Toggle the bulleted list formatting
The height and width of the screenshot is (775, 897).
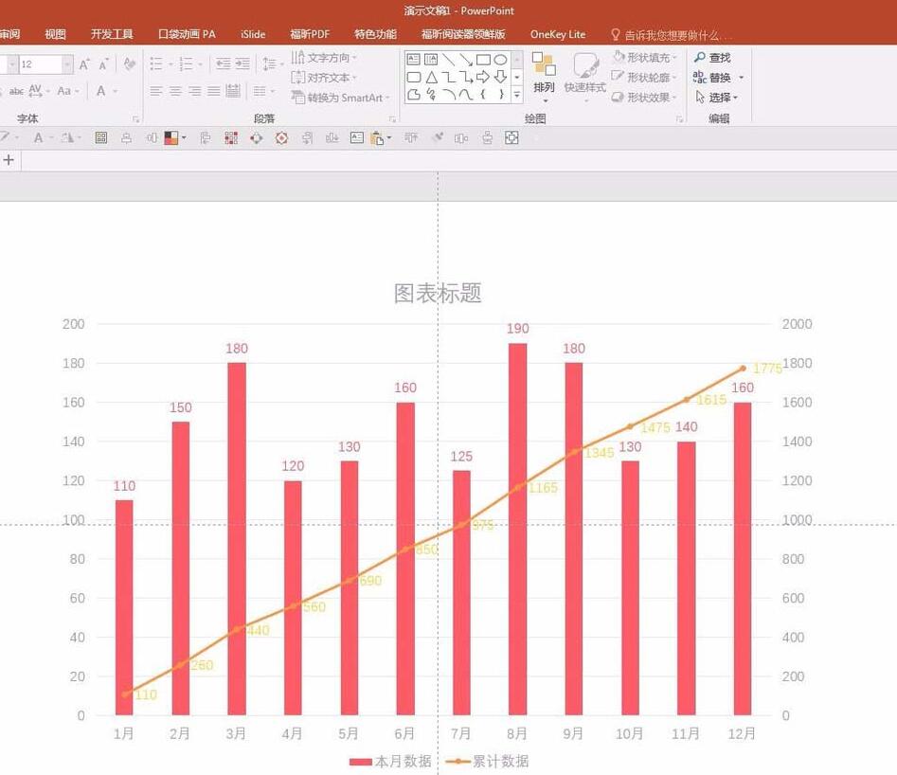157,63
